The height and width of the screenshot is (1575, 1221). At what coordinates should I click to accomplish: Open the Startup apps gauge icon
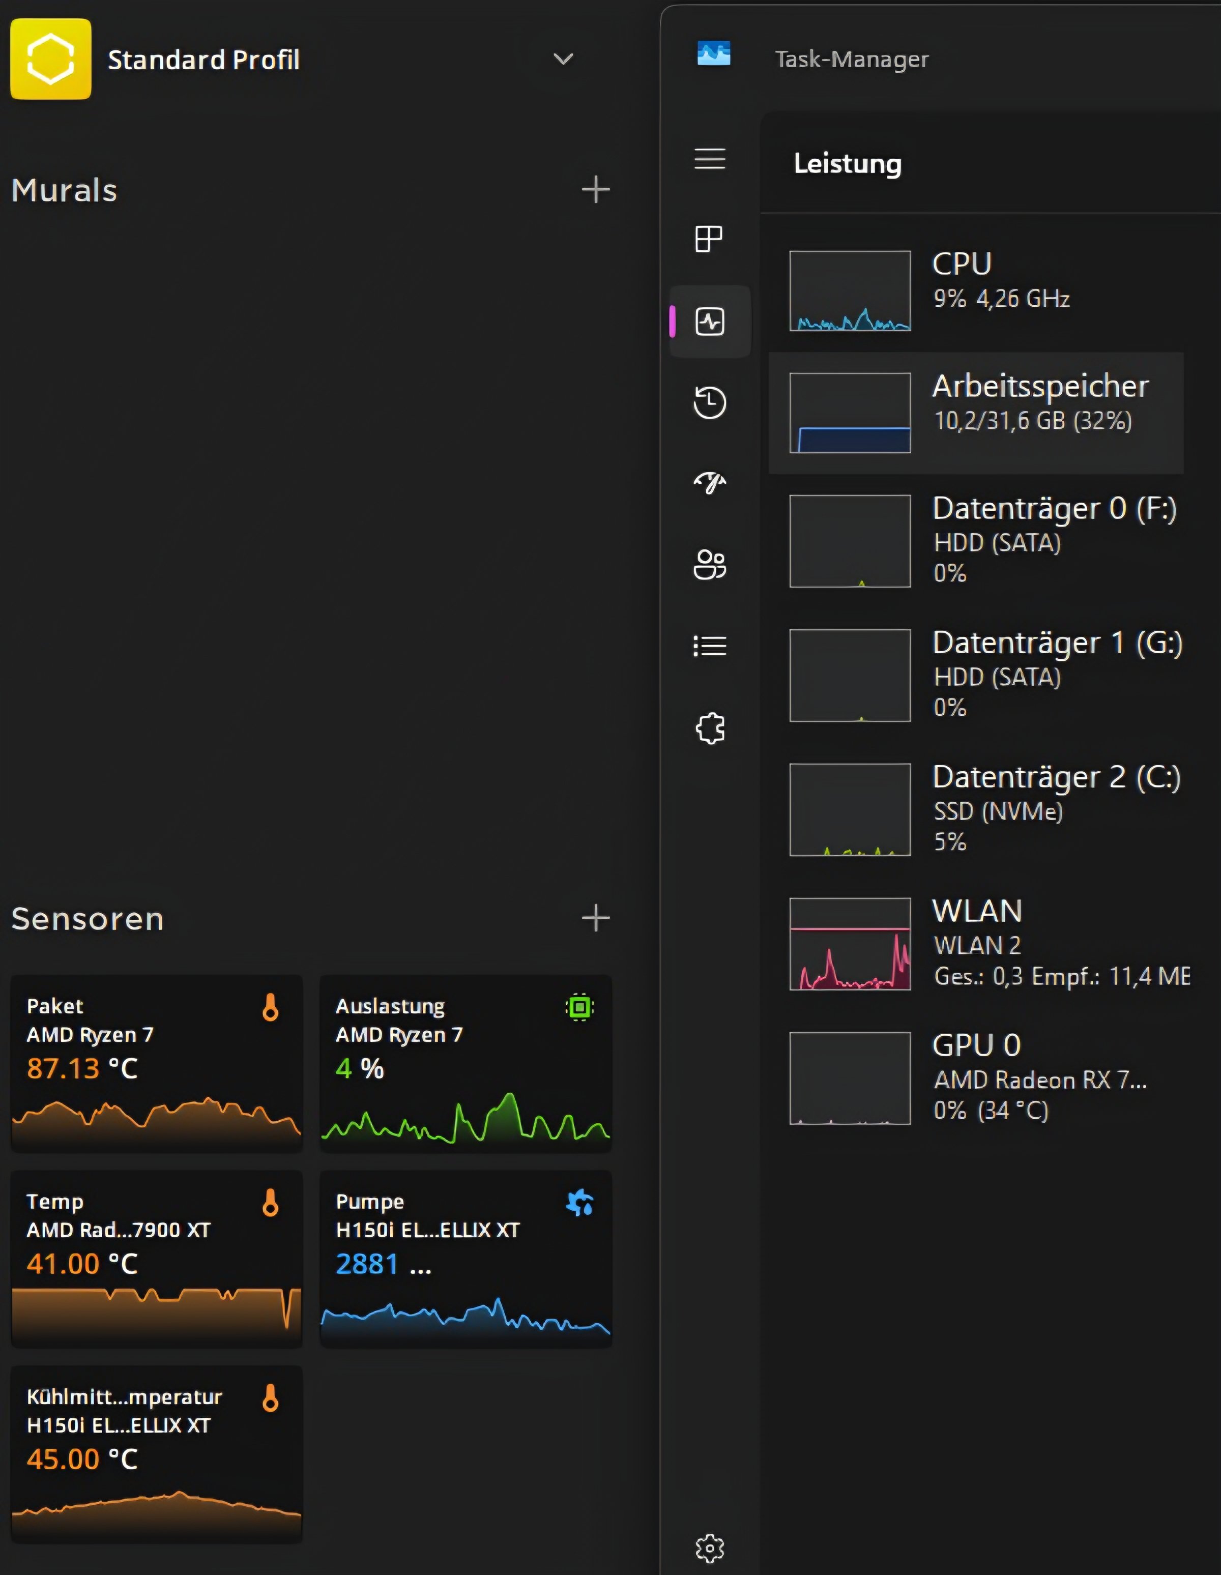click(x=709, y=482)
